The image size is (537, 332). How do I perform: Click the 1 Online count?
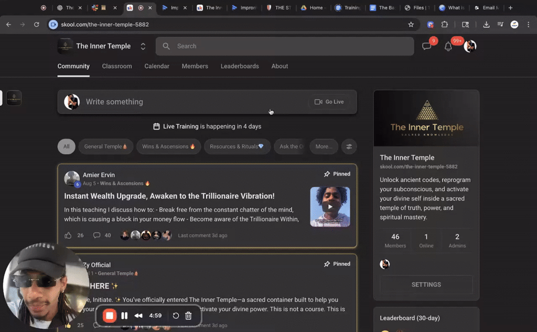pyautogui.click(x=426, y=241)
